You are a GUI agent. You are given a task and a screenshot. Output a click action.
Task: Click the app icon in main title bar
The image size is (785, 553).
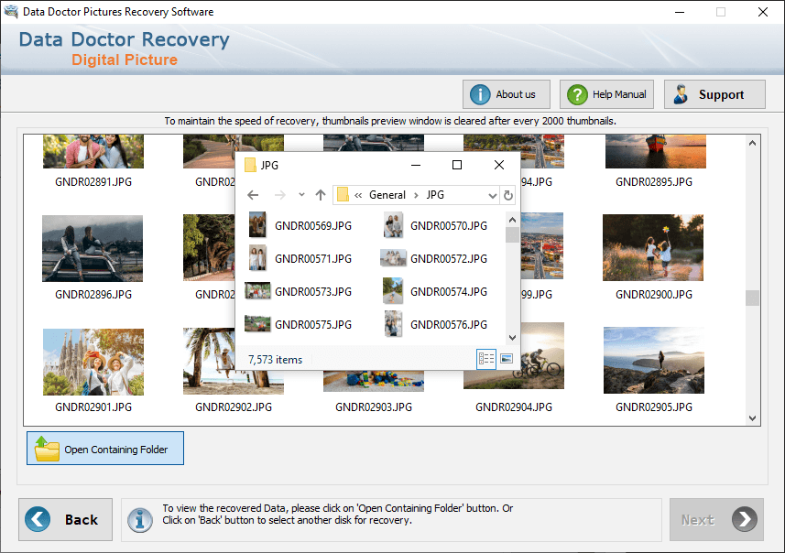[11, 12]
